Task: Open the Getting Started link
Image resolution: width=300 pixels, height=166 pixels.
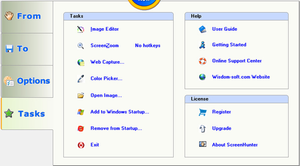Action: [229, 45]
